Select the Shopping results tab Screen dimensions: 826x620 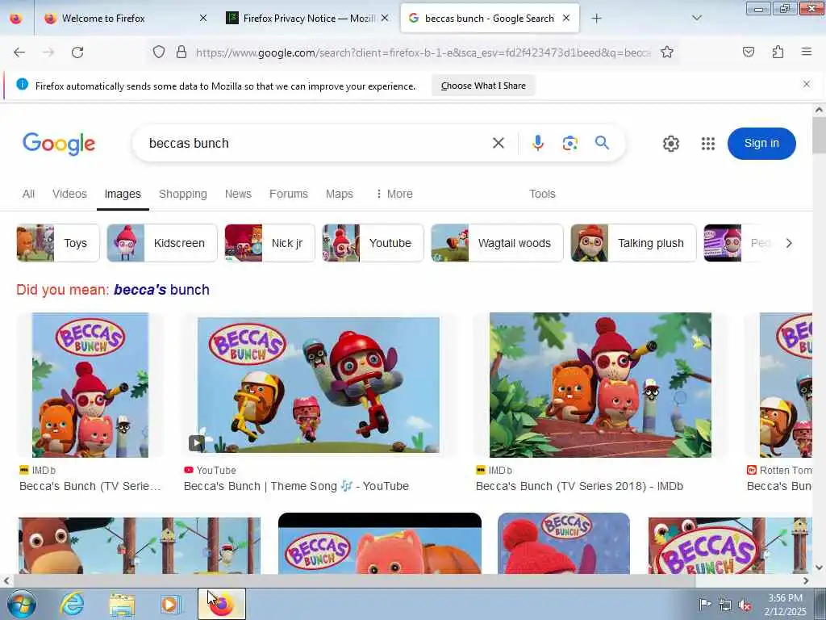coord(183,194)
